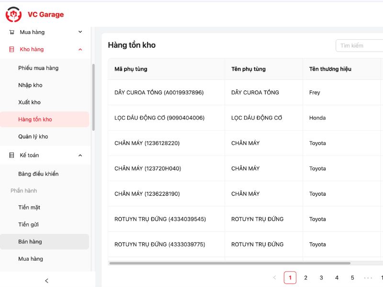
Task: Collapse the Kho hàng section chevron
Action: tap(80, 49)
